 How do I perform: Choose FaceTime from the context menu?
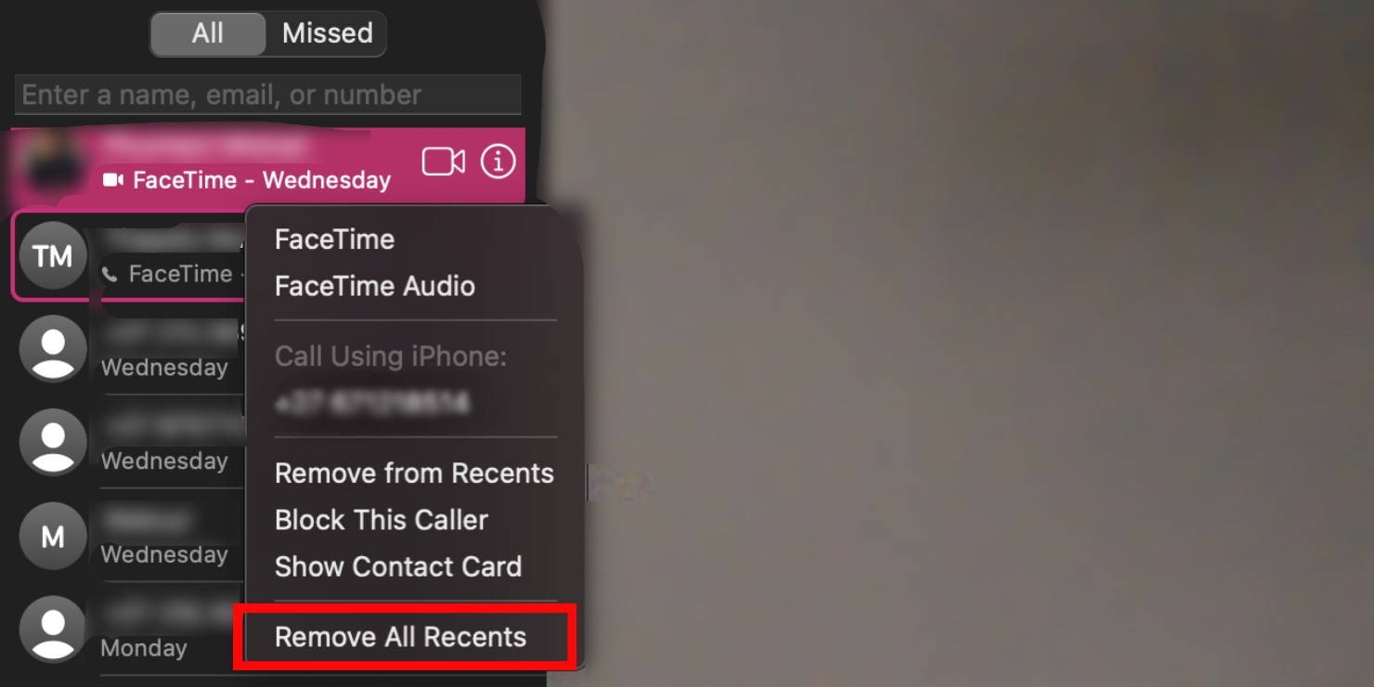pyautogui.click(x=334, y=240)
